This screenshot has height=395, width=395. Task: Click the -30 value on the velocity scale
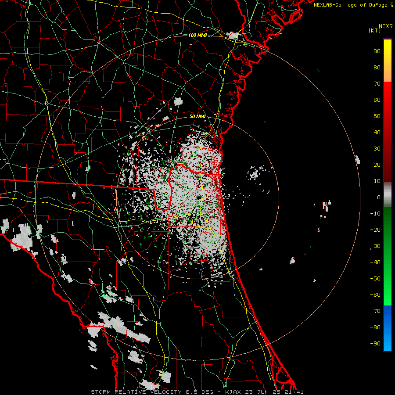pos(375,246)
